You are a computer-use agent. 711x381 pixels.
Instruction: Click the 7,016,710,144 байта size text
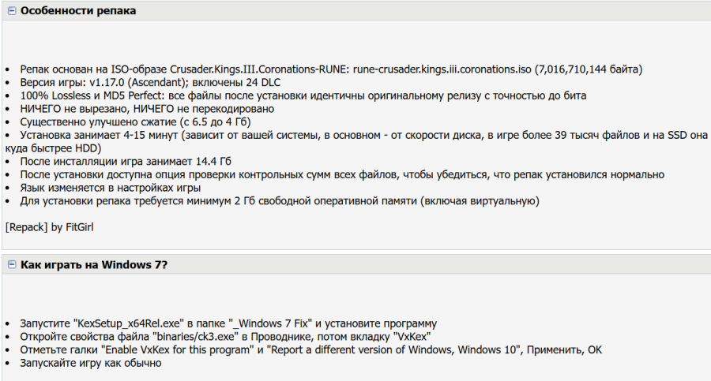tap(588, 69)
